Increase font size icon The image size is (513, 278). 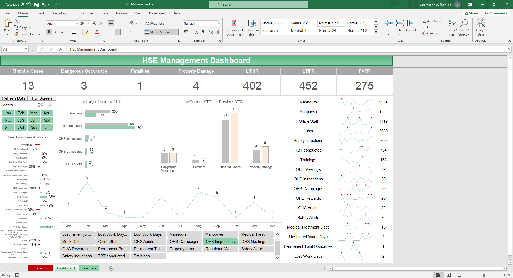[x=95, y=24]
